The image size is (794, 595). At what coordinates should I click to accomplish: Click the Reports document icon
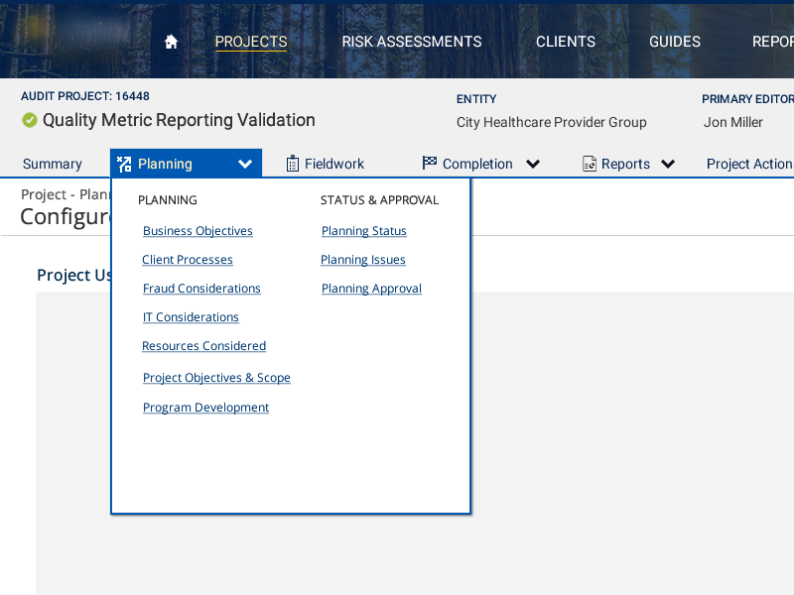pyautogui.click(x=589, y=164)
